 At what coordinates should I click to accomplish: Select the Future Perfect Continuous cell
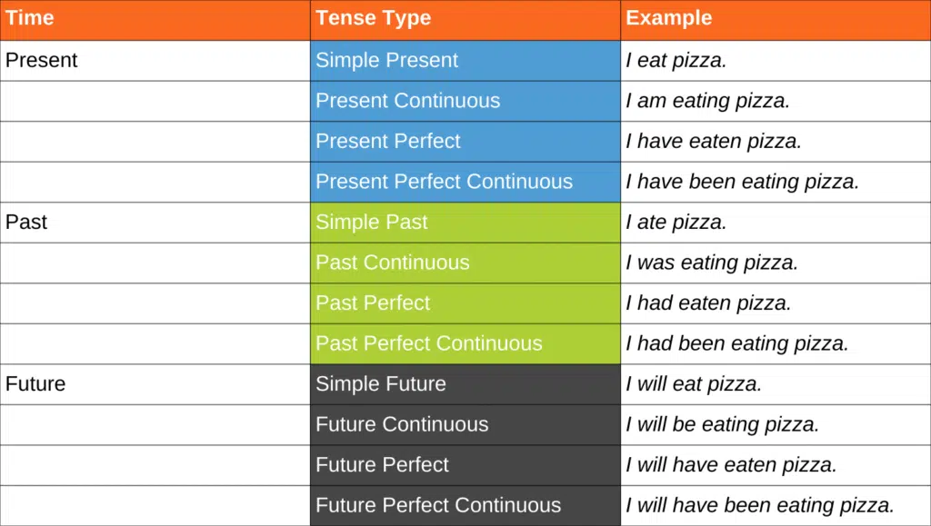438,505
